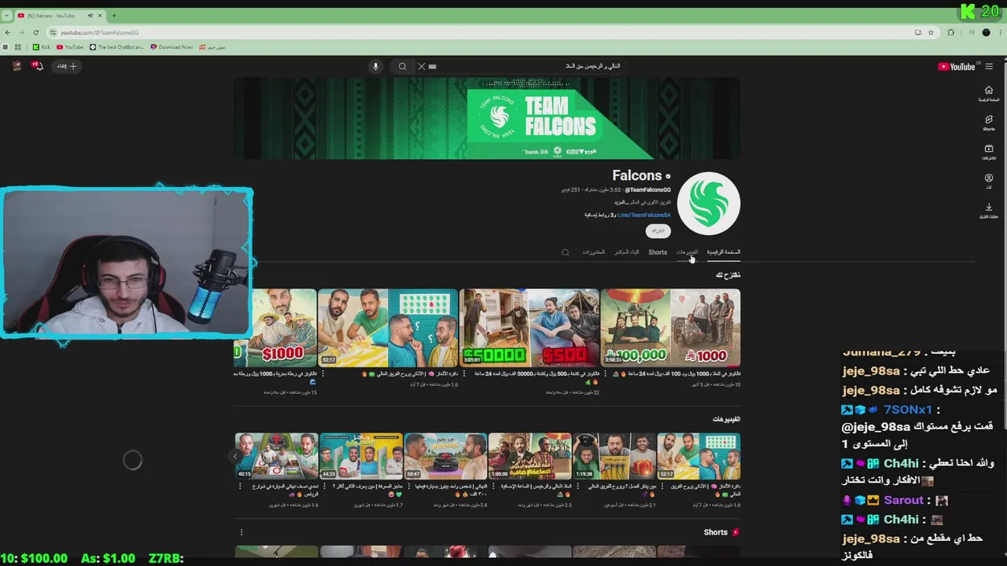Open YouTube notifications bell
Viewport: 1007px width, 566px height.
pyautogui.click(x=37, y=66)
